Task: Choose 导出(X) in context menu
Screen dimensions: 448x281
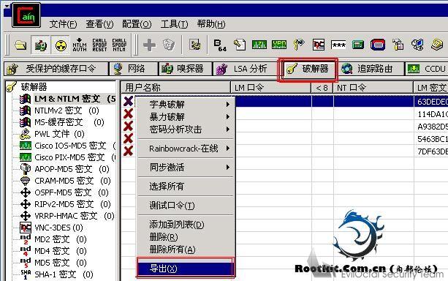Action: (x=186, y=269)
